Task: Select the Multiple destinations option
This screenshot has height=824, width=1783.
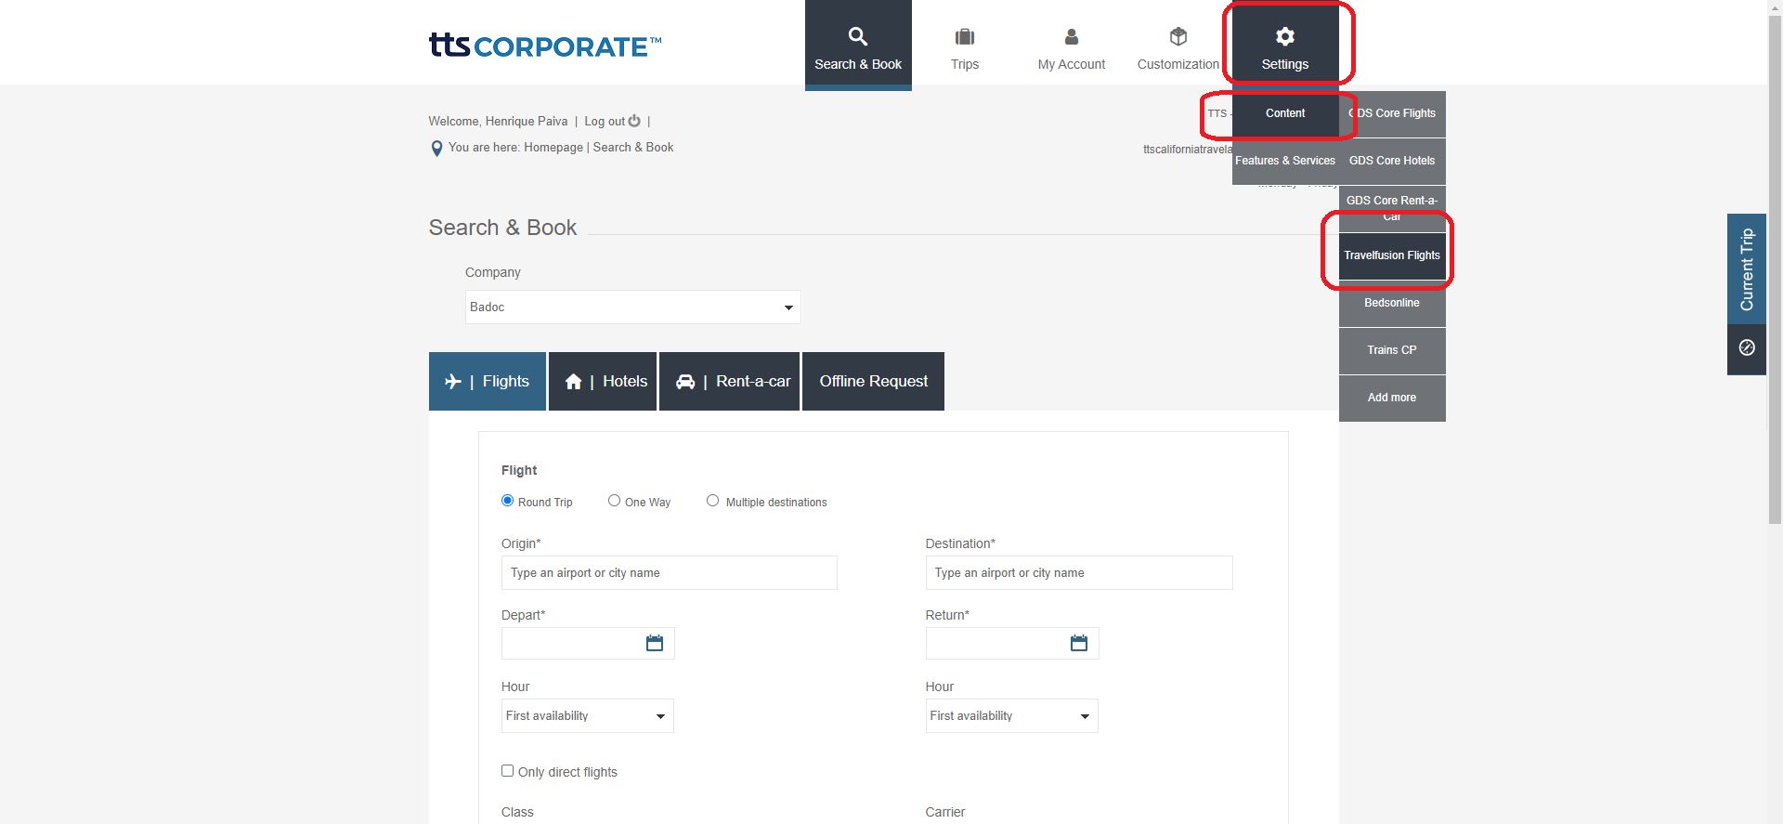Action: click(x=712, y=501)
